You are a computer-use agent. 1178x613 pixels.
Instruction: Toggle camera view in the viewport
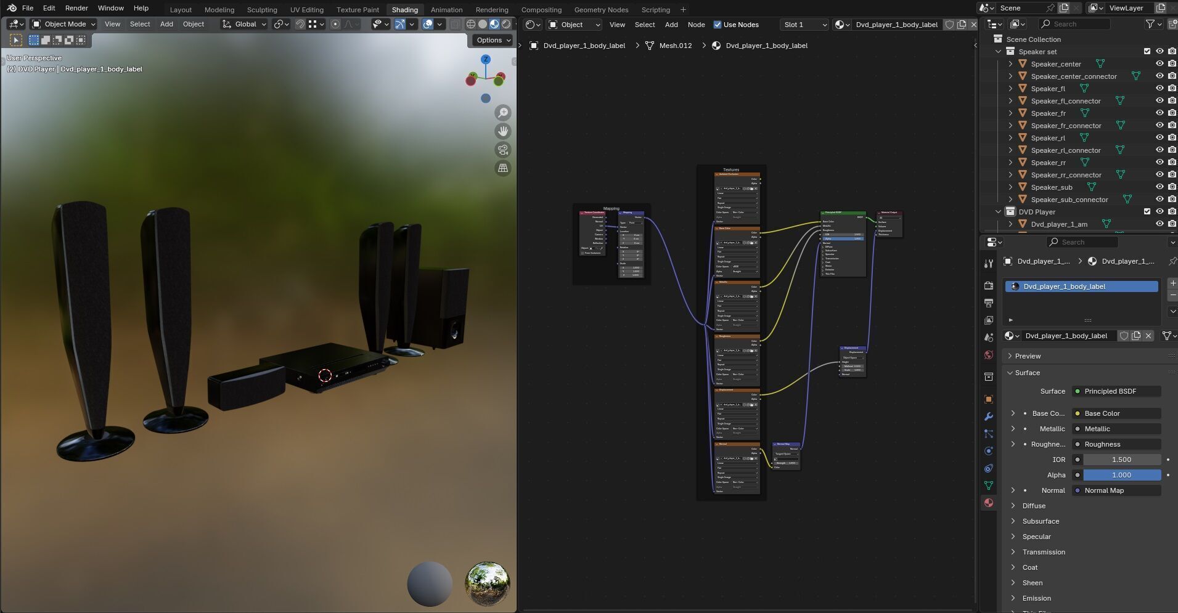pos(503,150)
